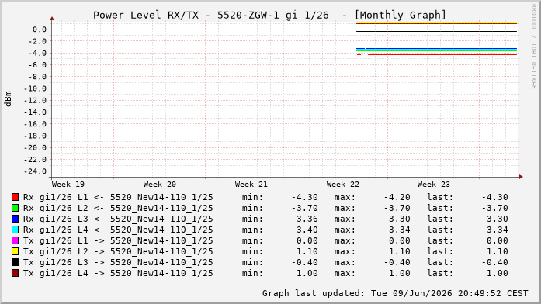Click Rx L3 min value -3.36
This screenshot has width=541, height=304.
[x=304, y=219]
